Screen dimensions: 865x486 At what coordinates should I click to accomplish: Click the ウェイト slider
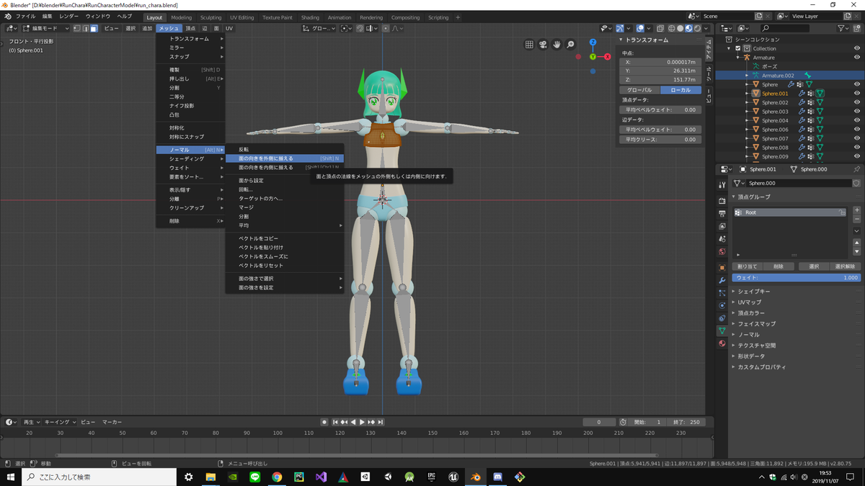[x=796, y=277]
